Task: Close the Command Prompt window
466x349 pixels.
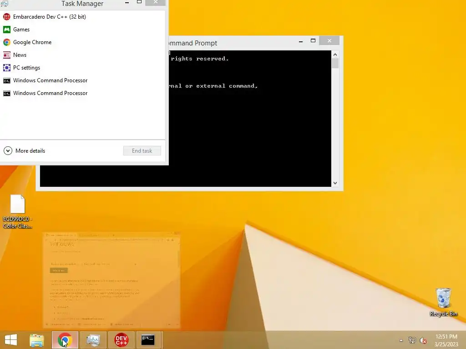Action: (x=329, y=40)
